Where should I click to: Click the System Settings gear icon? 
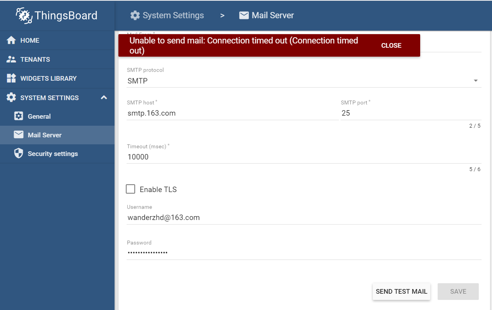tap(10, 97)
